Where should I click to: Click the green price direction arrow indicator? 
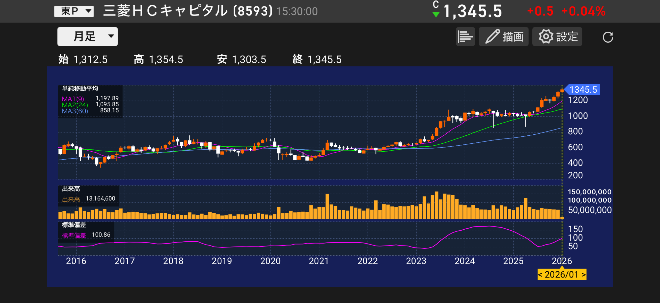coord(436,15)
